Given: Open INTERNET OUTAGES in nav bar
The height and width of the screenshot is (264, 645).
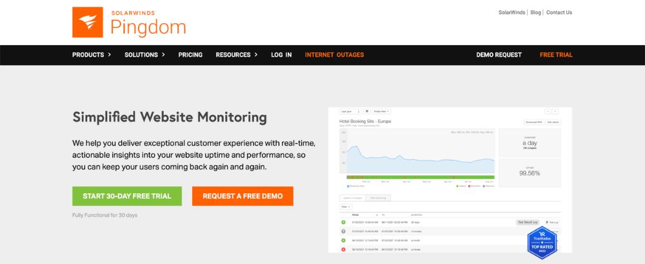Looking at the screenshot, I should 334,55.
